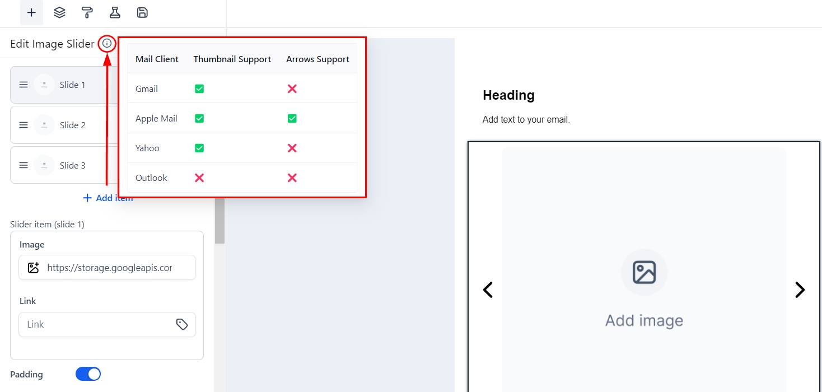Click the Slide 1 drag handle

coord(24,85)
